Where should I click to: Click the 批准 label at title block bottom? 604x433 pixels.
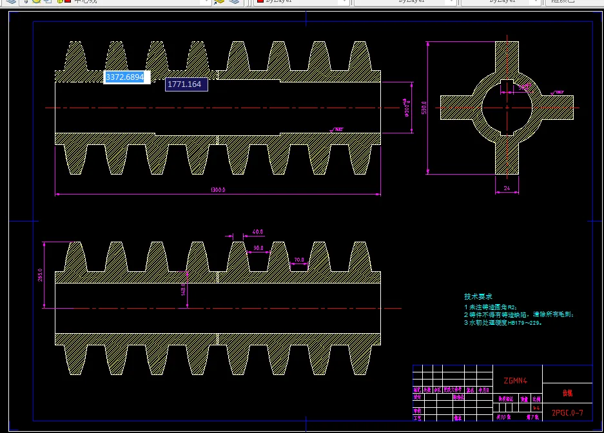click(x=458, y=418)
